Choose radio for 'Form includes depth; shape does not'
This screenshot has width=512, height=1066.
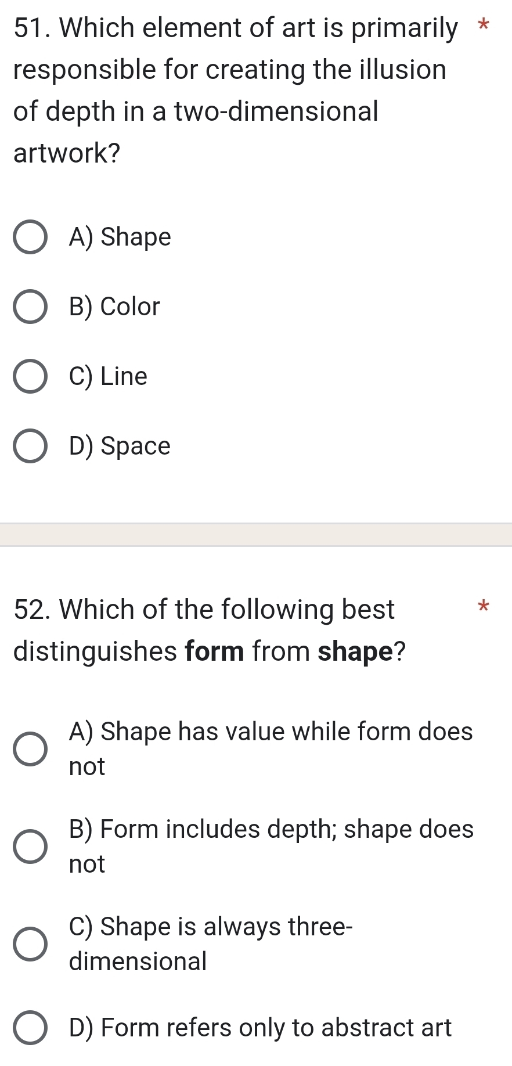click(x=30, y=847)
